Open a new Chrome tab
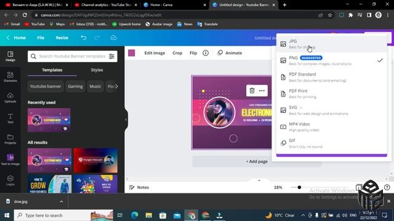394x221 pixels. tap(284, 5)
